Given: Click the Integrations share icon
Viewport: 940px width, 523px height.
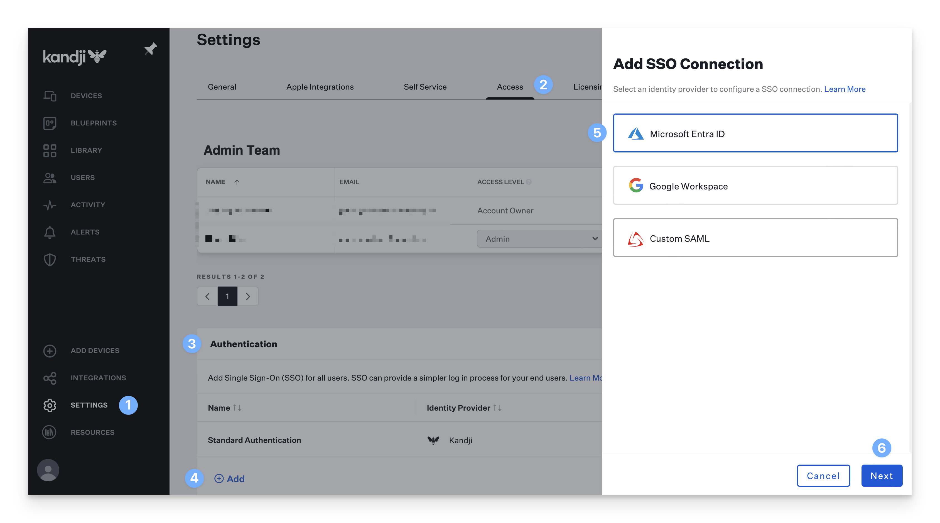Looking at the screenshot, I should pos(50,378).
